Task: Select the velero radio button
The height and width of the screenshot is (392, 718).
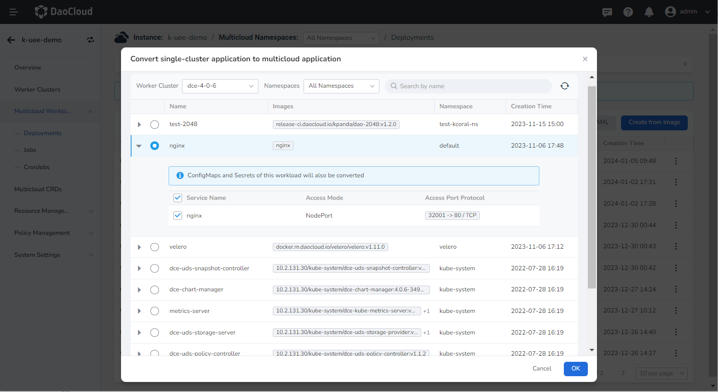Action: click(155, 247)
